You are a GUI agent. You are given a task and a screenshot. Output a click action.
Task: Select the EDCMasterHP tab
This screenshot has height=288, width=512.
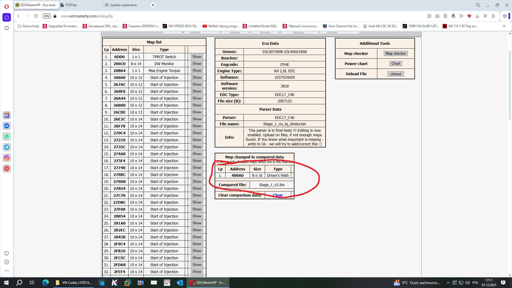[36, 5]
